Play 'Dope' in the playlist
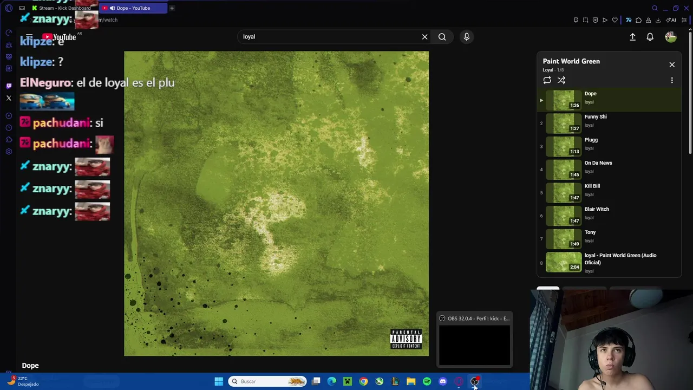693x390 pixels. [x=609, y=100]
